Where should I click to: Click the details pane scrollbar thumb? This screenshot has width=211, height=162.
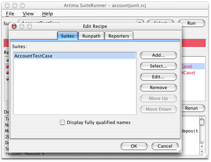coord(202,122)
